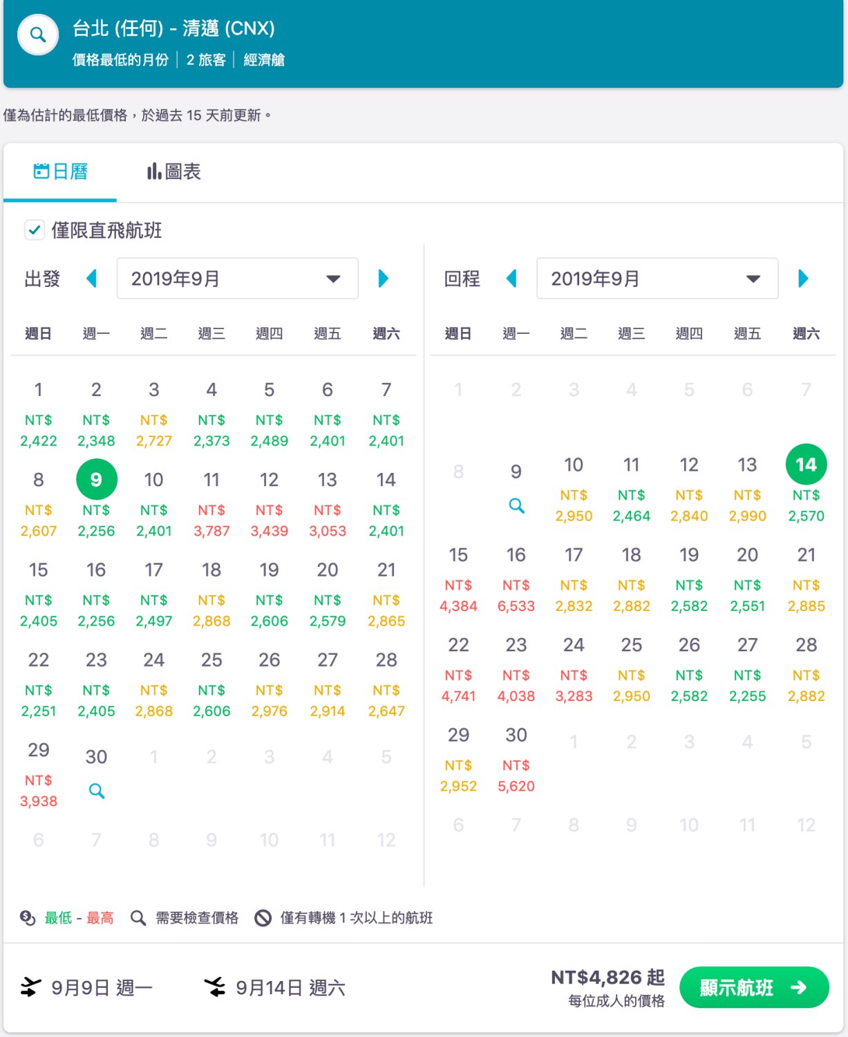Select return date 14 highlighted green
Screen dimensions: 848x1037
click(806, 465)
